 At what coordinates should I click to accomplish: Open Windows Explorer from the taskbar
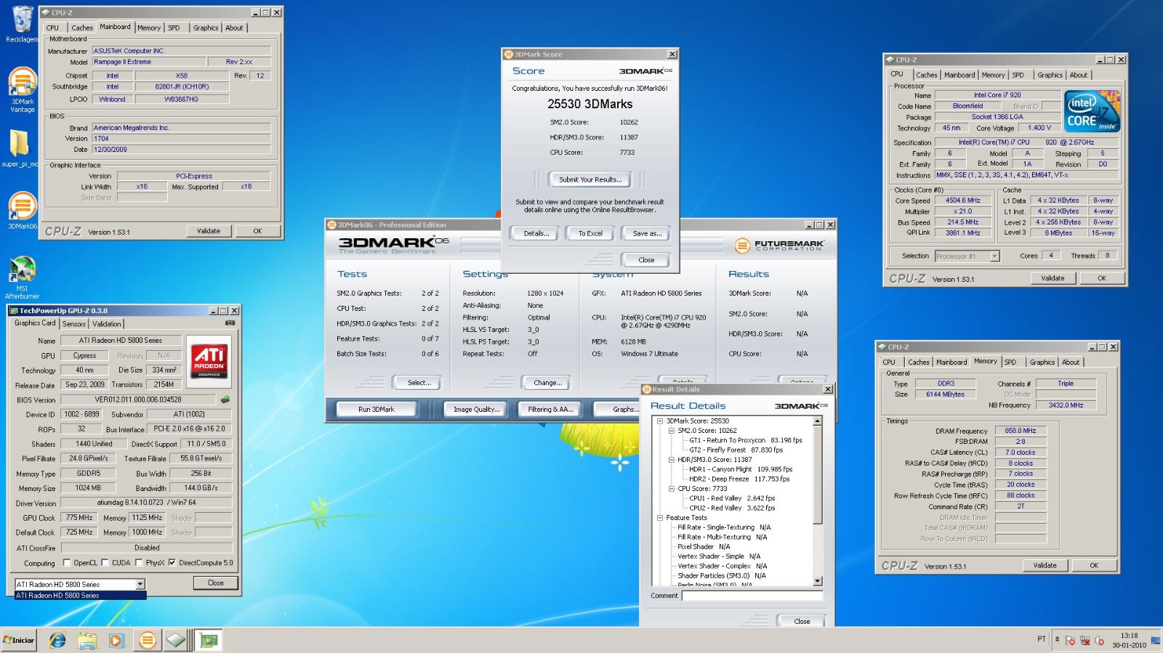tap(87, 640)
